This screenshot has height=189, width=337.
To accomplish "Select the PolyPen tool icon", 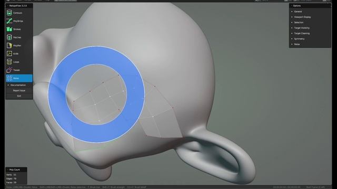I will [x=9, y=46].
